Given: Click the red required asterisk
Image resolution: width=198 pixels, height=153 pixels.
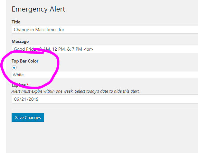Looking at the screenshot, I should coord(28,85).
